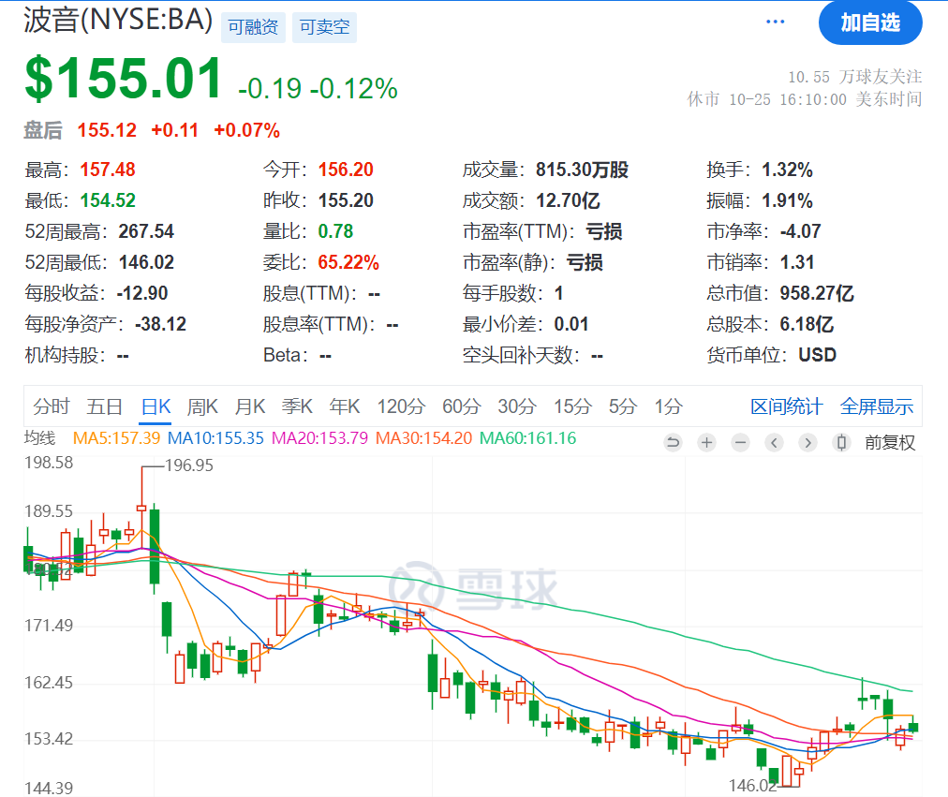948x797 pixels.
Task: Switch chart to 120分 interval
Action: point(402,406)
